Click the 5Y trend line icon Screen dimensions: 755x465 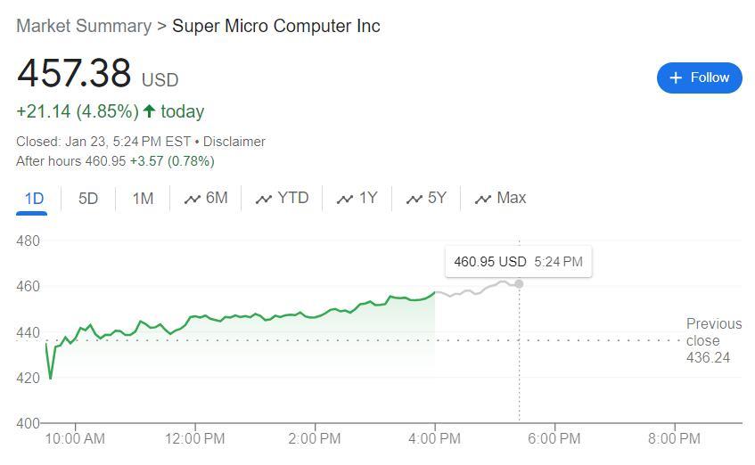(414, 199)
